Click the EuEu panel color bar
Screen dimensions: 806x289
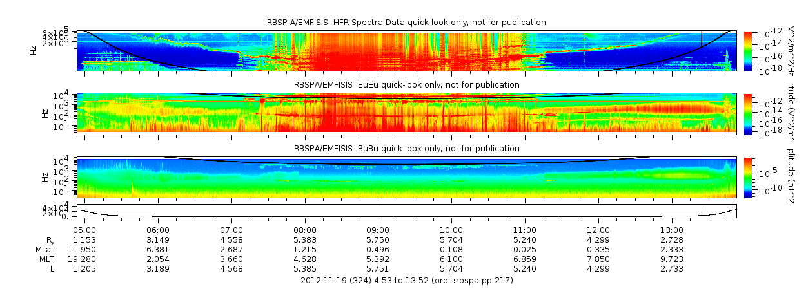[x=747, y=113]
